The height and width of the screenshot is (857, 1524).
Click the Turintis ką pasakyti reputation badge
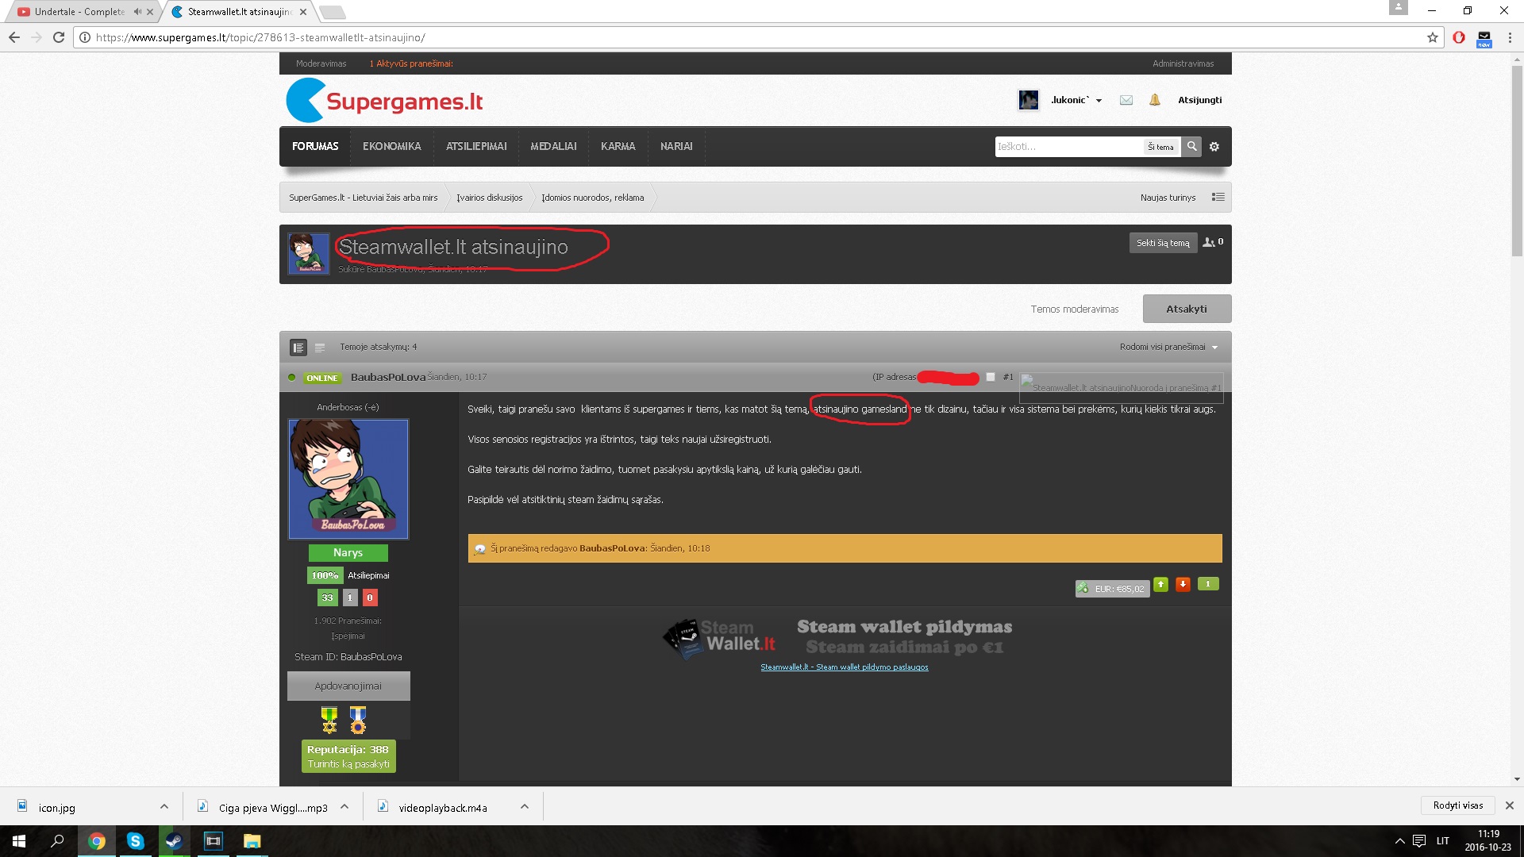coord(348,756)
